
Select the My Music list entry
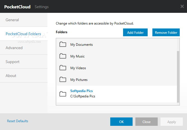point(77,56)
